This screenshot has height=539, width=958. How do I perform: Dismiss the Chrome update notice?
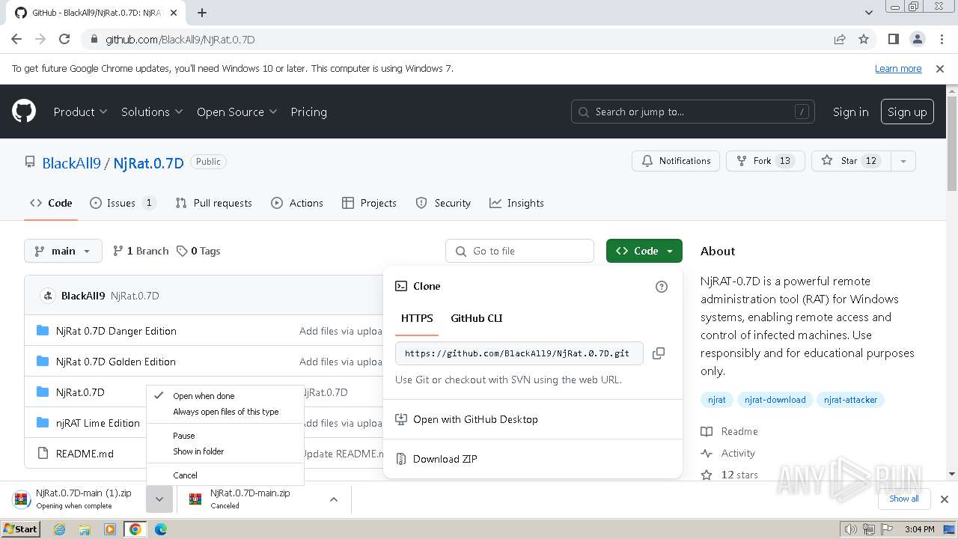(940, 68)
